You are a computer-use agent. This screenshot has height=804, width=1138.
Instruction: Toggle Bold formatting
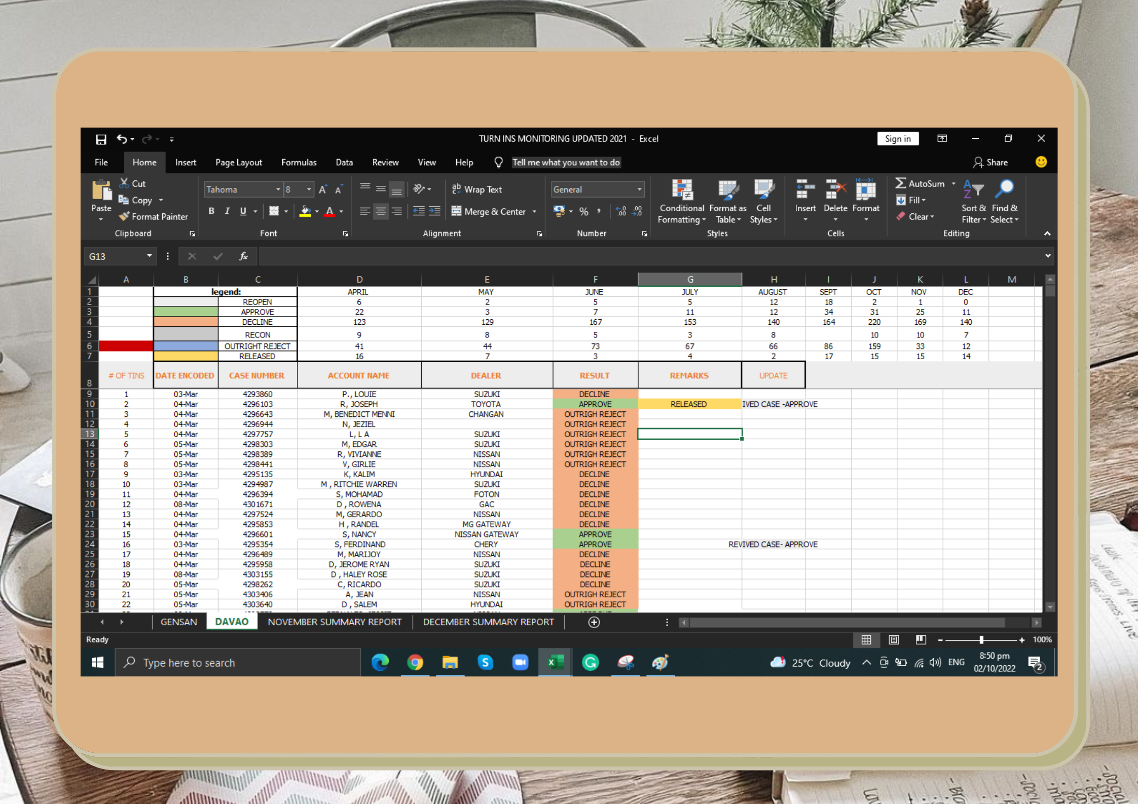coord(211,211)
